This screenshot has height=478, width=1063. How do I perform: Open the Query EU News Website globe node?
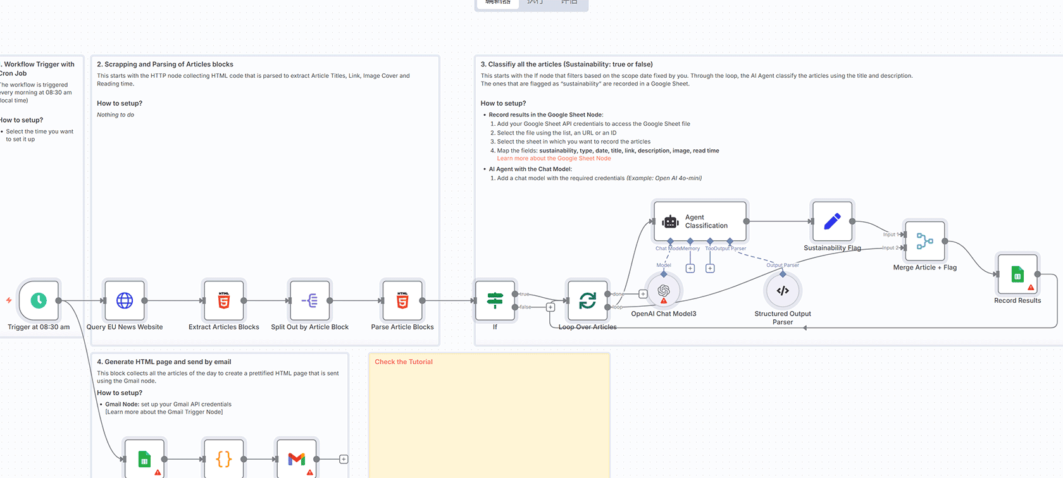125,300
